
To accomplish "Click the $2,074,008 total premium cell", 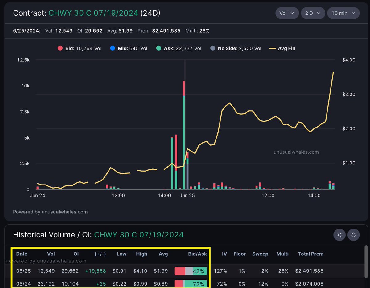I will click(309, 284).
